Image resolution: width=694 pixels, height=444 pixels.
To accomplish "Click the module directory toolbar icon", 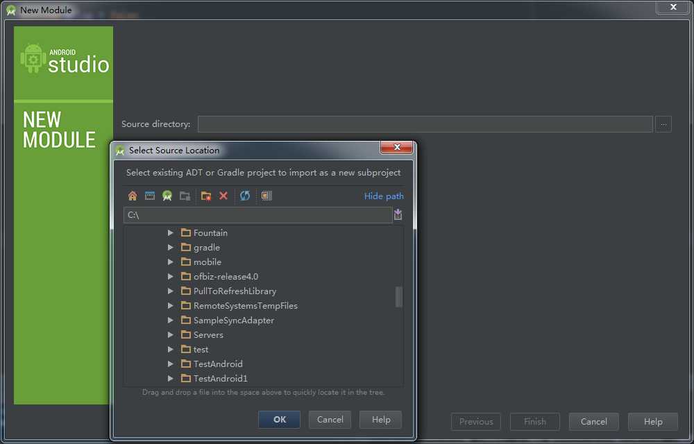I will pyautogui.click(x=185, y=196).
